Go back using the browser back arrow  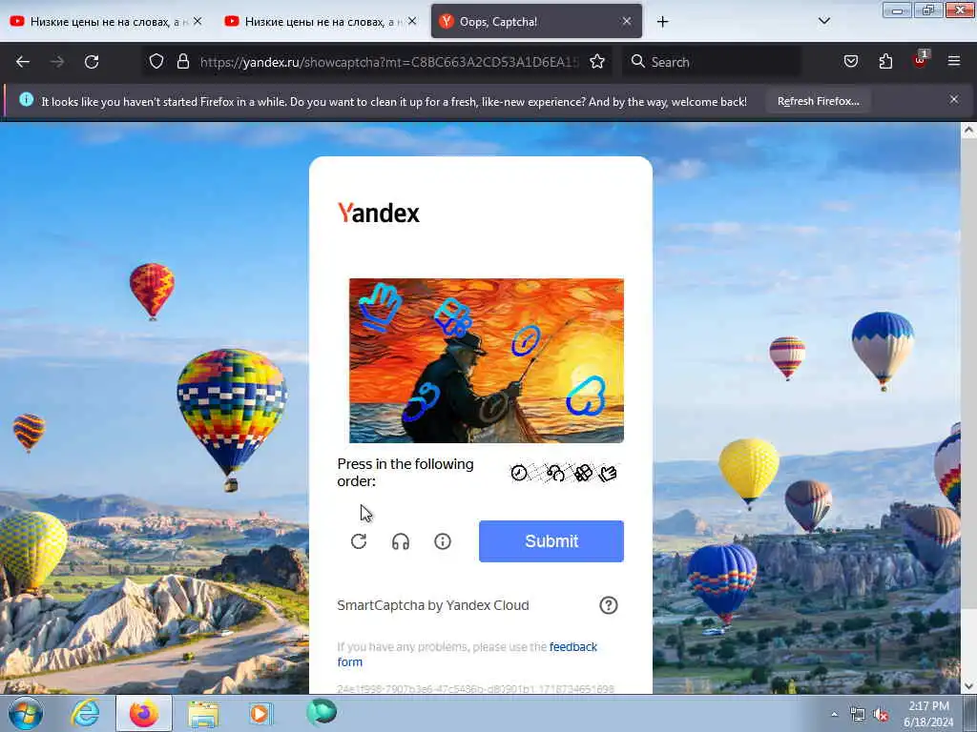(23, 62)
